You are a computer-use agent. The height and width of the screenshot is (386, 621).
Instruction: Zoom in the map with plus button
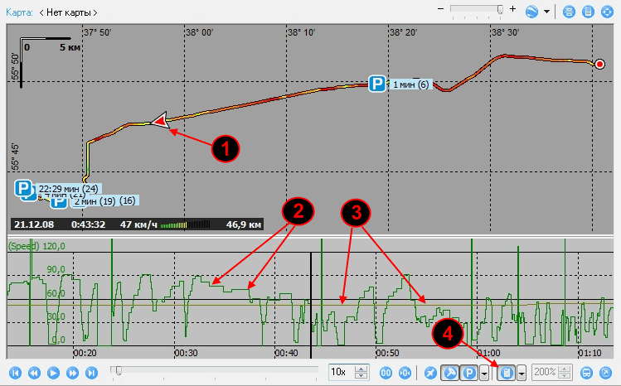point(513,9)
